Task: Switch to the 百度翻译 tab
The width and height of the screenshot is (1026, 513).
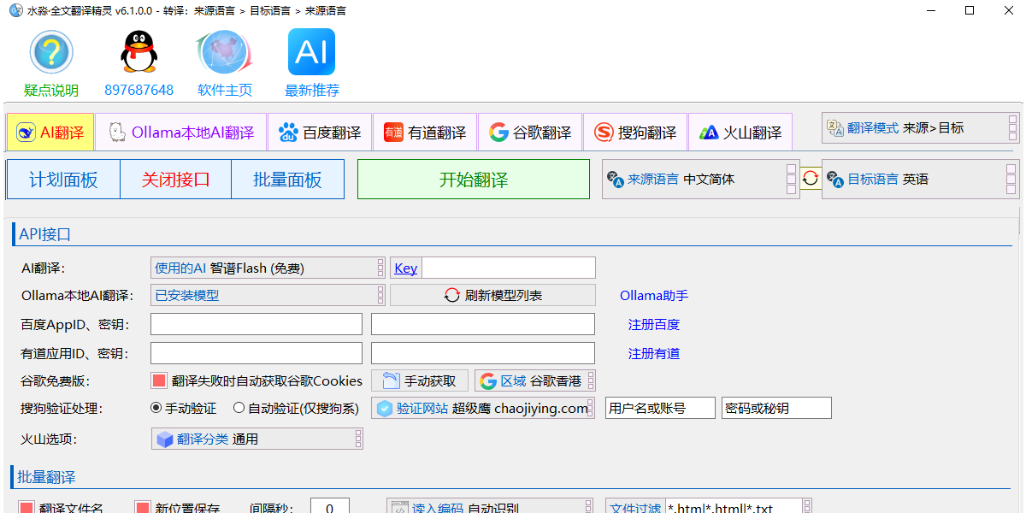Action: pos(320,133)
